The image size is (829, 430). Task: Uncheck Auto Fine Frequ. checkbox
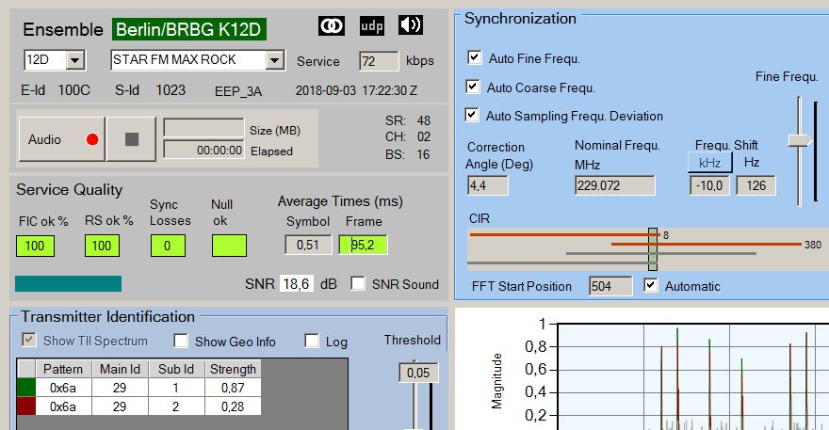pyautogui.click(x=475, y=58)
